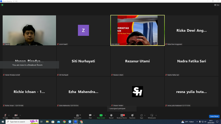Screen dimensions: 221x124
Task: Click the 'Type here to search' taskbar box
Action: point(22,122)
